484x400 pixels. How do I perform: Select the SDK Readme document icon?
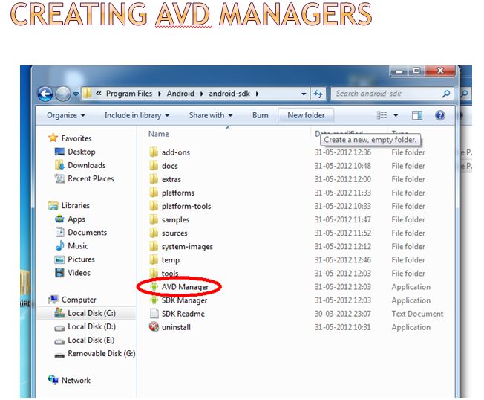(x=154, y=314)
